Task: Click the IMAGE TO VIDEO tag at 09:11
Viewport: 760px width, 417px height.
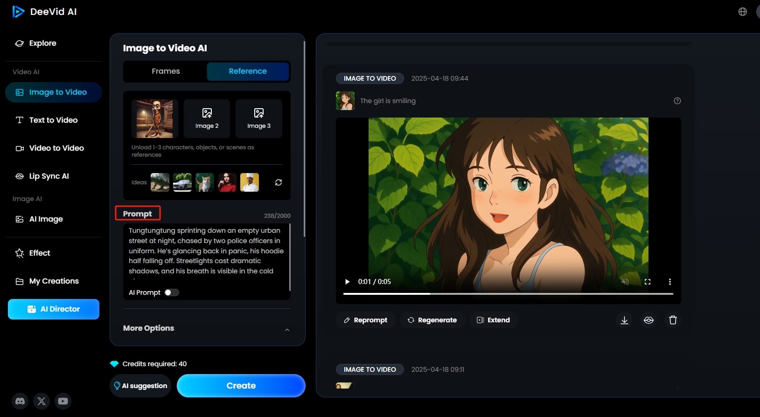Action: [x=370, y=369]
